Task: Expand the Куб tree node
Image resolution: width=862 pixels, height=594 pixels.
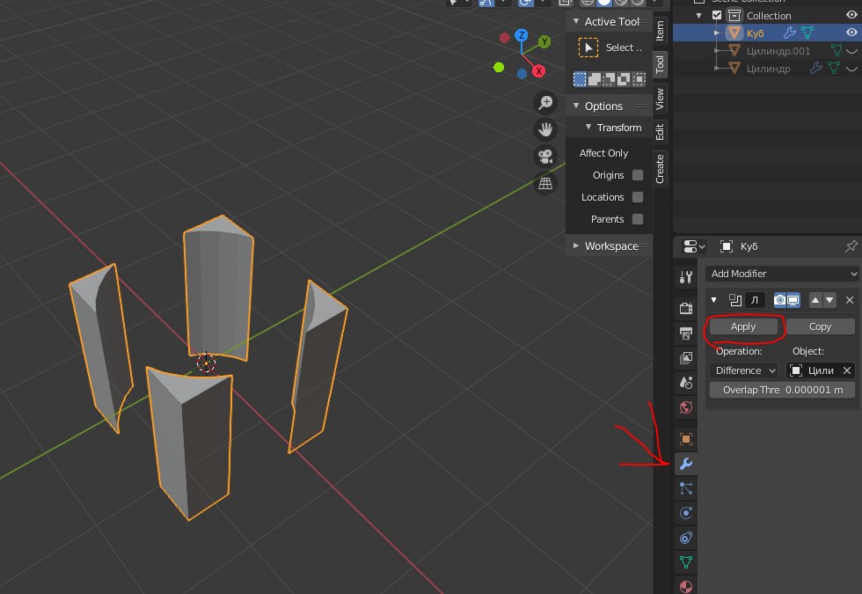Action: point(716,33)
